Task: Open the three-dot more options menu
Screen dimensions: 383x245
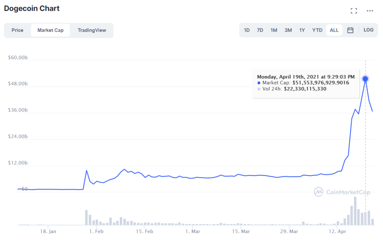Action: [x=370, y=11]
